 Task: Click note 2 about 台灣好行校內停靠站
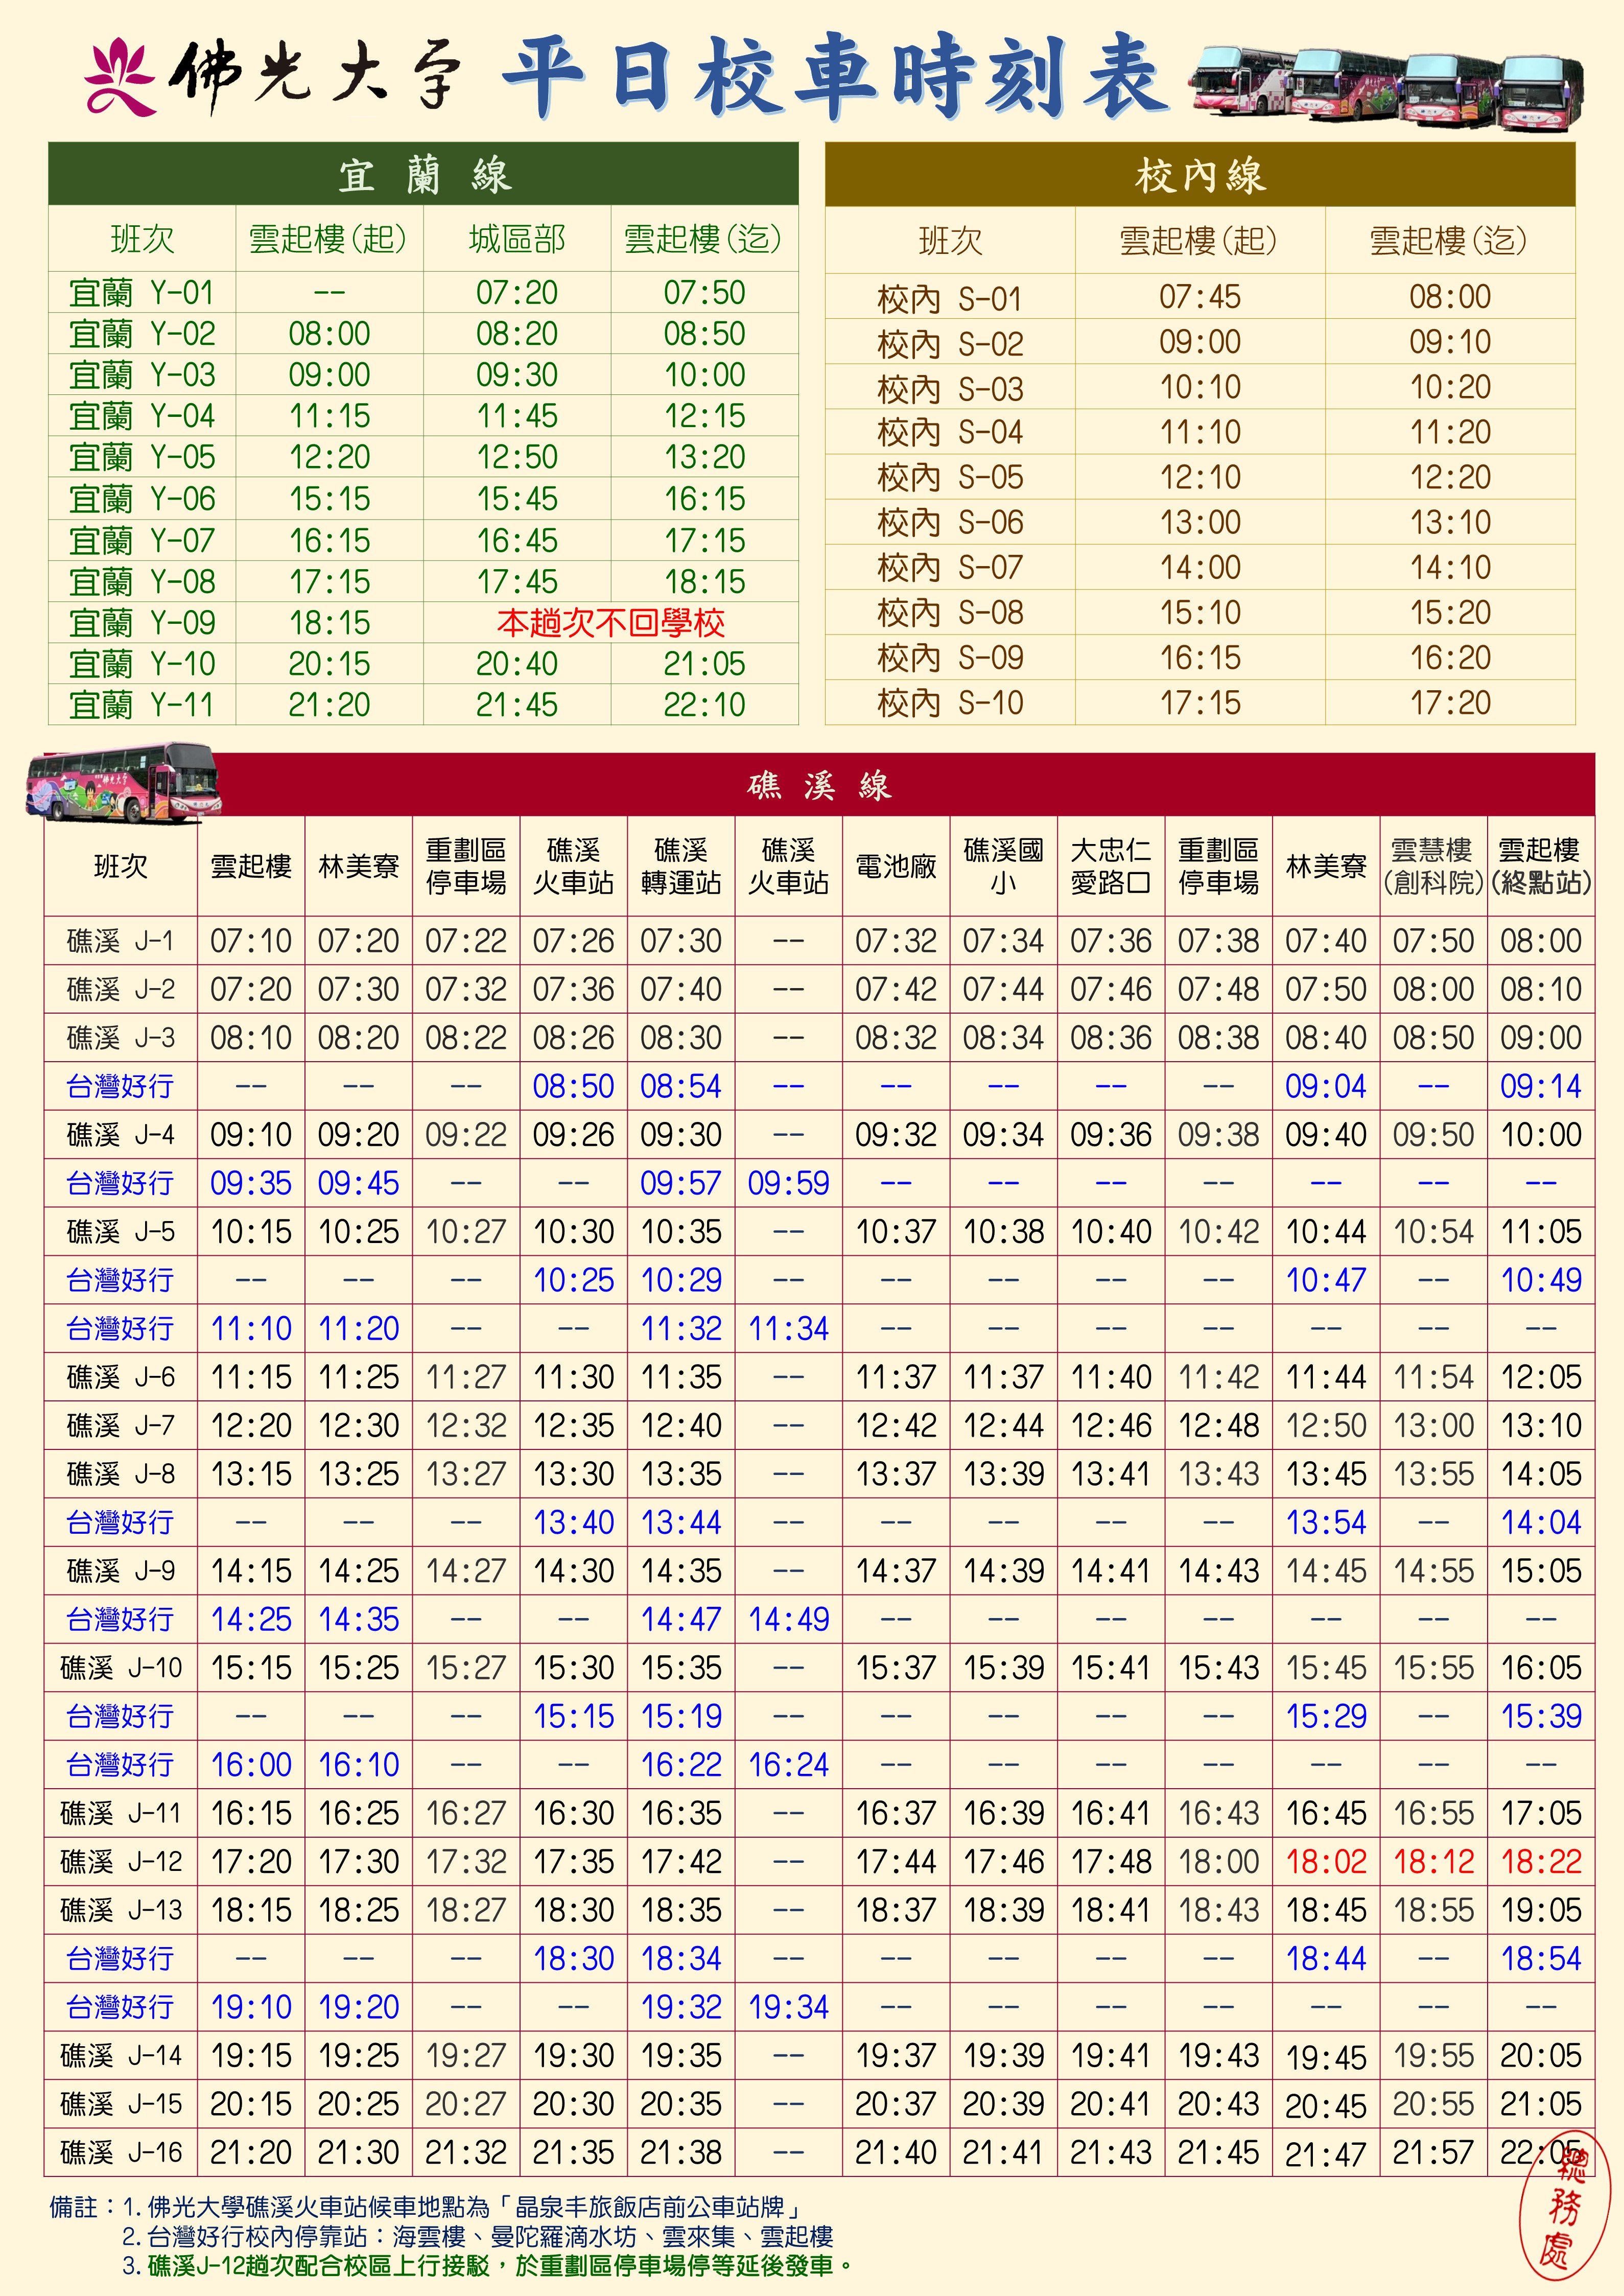478,2236
